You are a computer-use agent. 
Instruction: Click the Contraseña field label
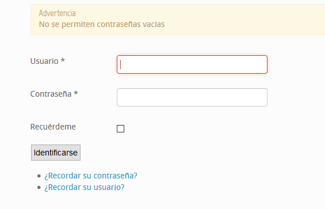(51, 94)
